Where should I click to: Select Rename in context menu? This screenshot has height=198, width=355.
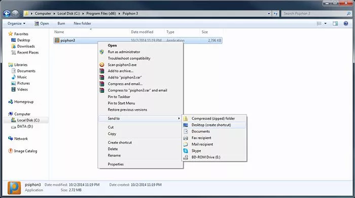(114, 155)
